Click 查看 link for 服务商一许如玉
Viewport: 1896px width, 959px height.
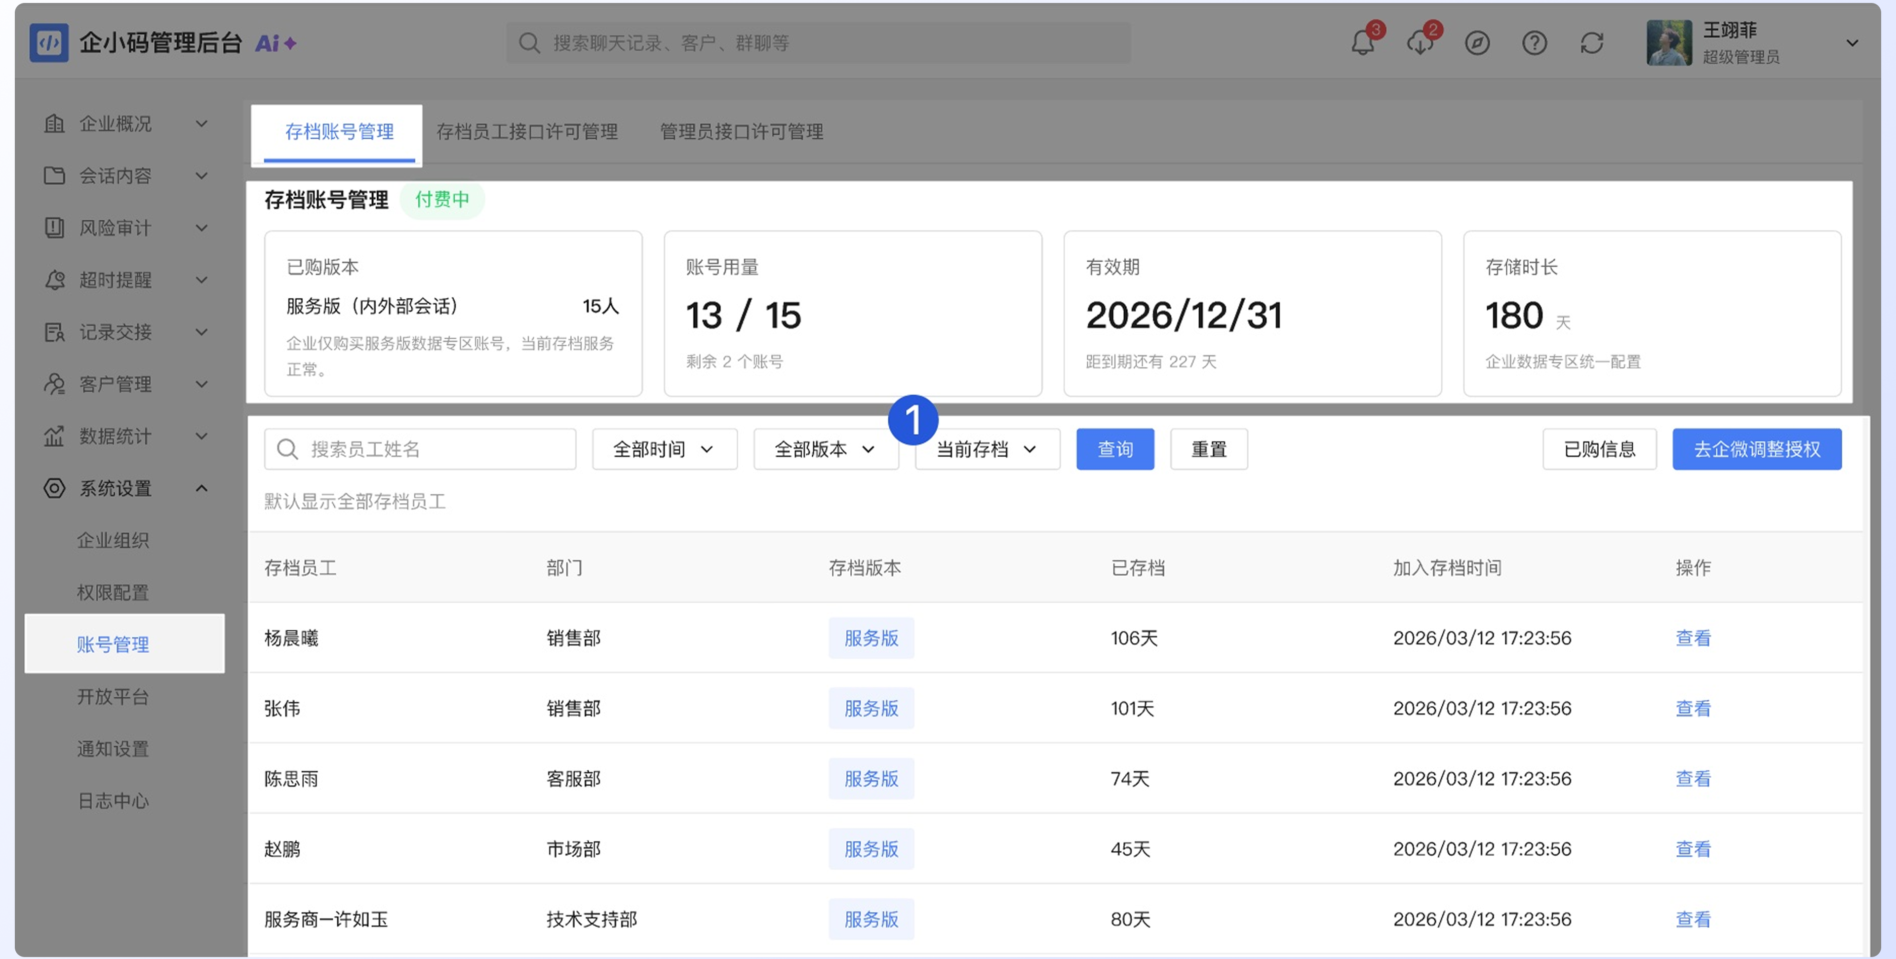pos(1693,919)
